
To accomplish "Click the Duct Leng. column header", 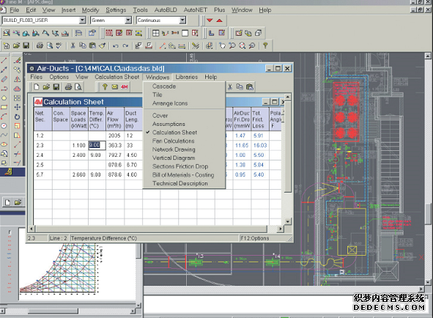I will tap(133, 119).
